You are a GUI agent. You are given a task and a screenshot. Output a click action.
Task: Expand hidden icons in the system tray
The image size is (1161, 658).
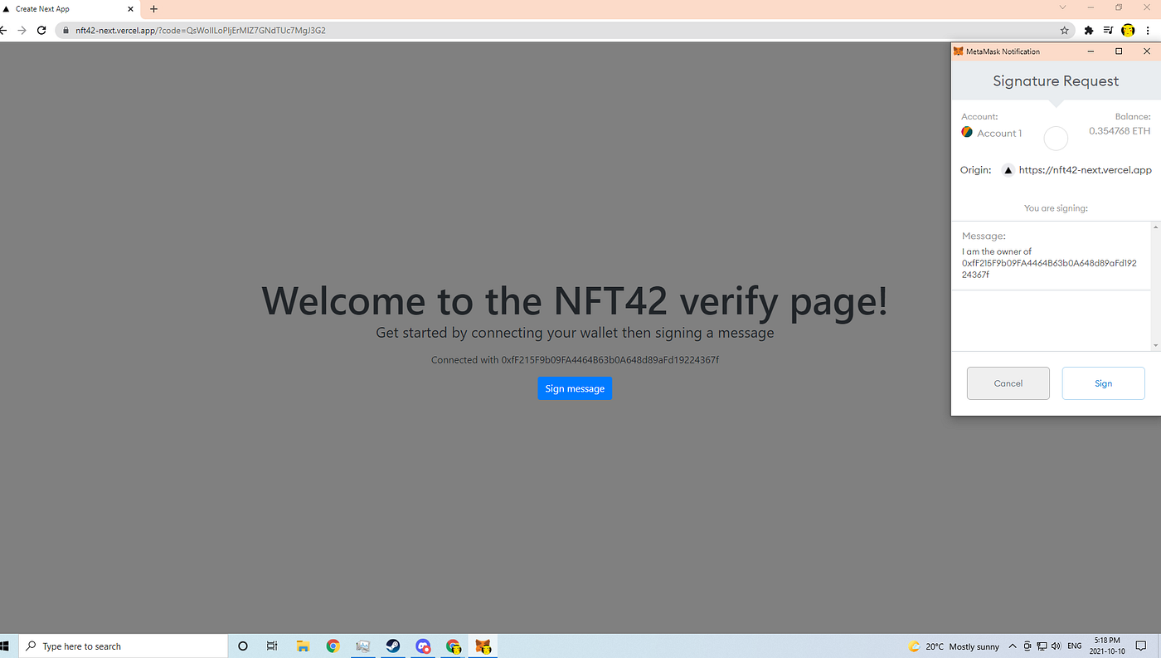(x=1013, y=646)
